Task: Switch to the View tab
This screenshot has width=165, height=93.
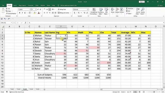Action: [x=48, y=5]
